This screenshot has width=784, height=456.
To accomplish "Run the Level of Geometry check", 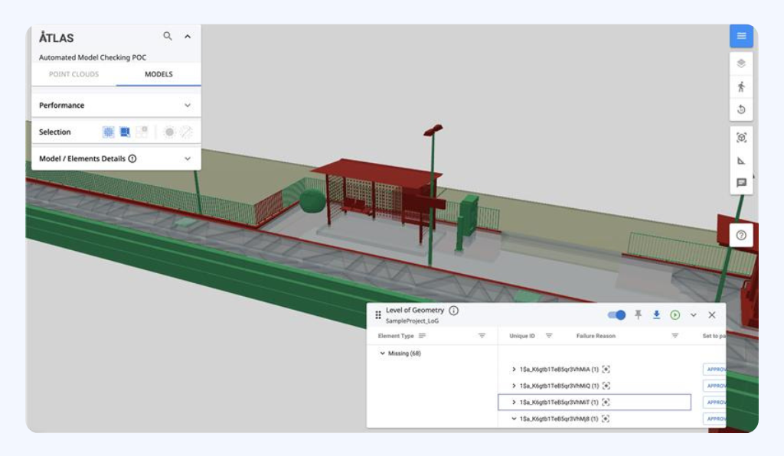I will tap(675, 315).
